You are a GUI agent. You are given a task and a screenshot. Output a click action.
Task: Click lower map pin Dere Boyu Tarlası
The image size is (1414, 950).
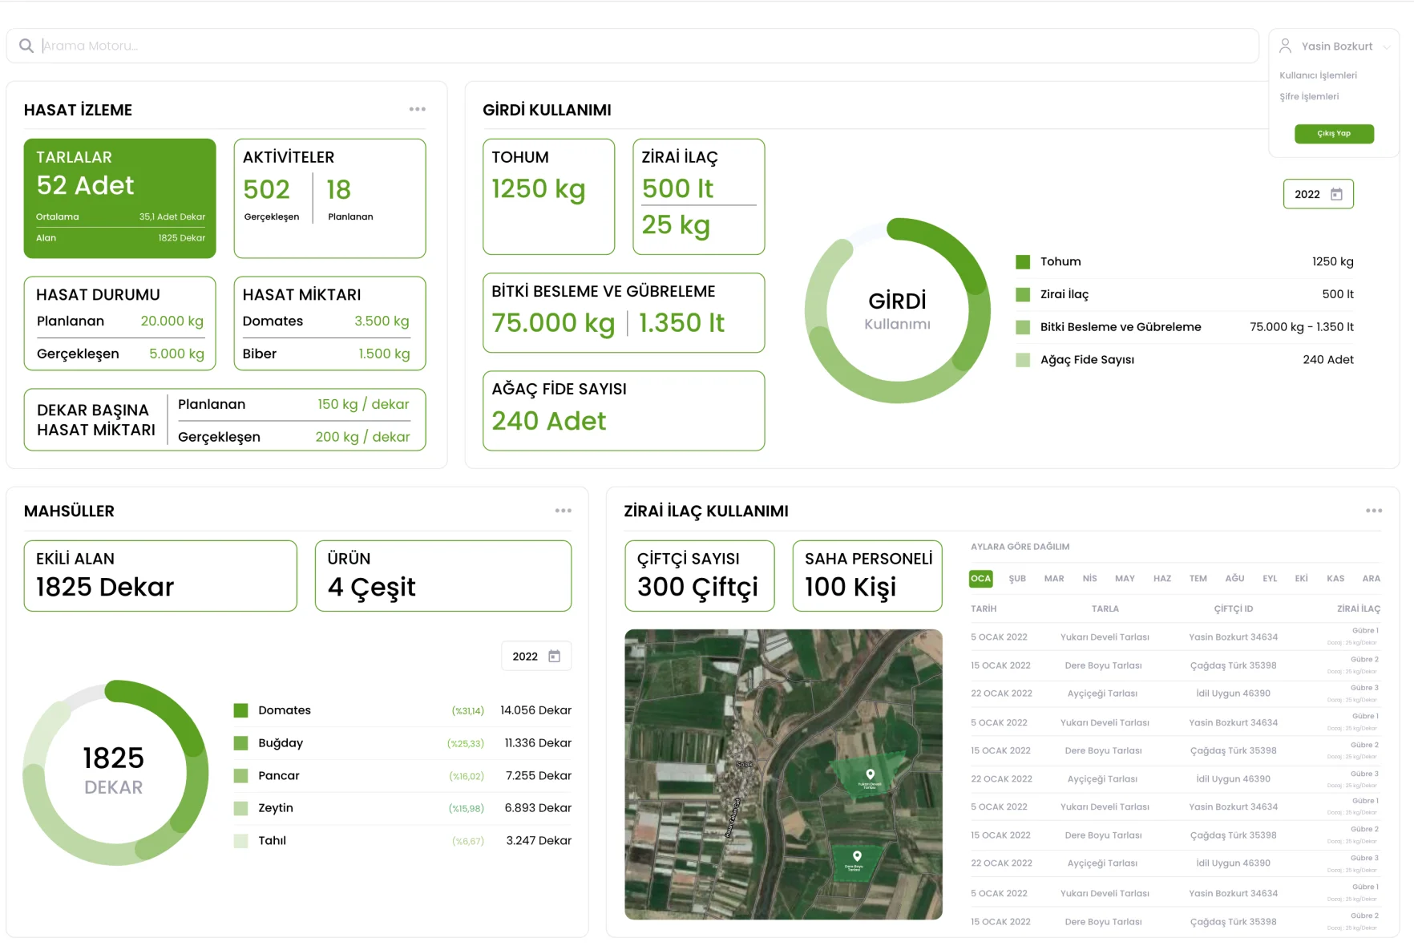857,856
